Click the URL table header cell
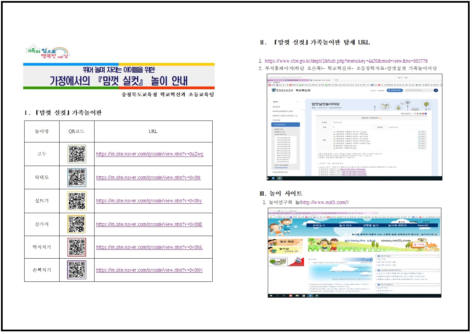 [x=153, y=131]
